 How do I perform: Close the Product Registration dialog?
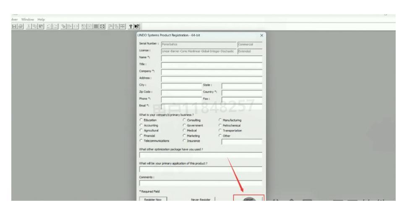pyautogui.click(x=261, y=35)
